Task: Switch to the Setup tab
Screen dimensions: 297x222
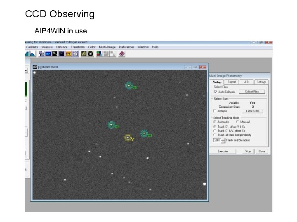Action: (217, 82)
